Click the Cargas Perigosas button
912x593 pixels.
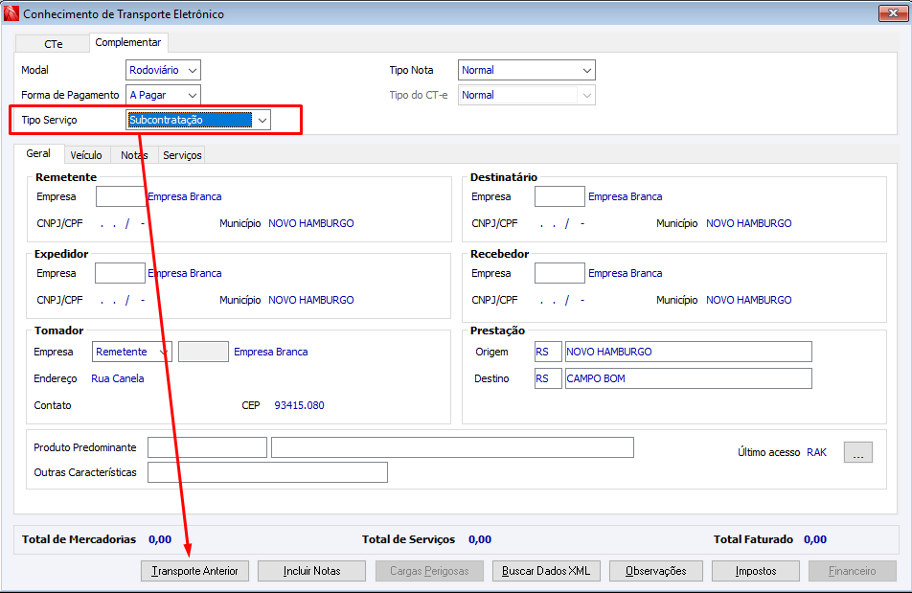(x=429, y=571)
